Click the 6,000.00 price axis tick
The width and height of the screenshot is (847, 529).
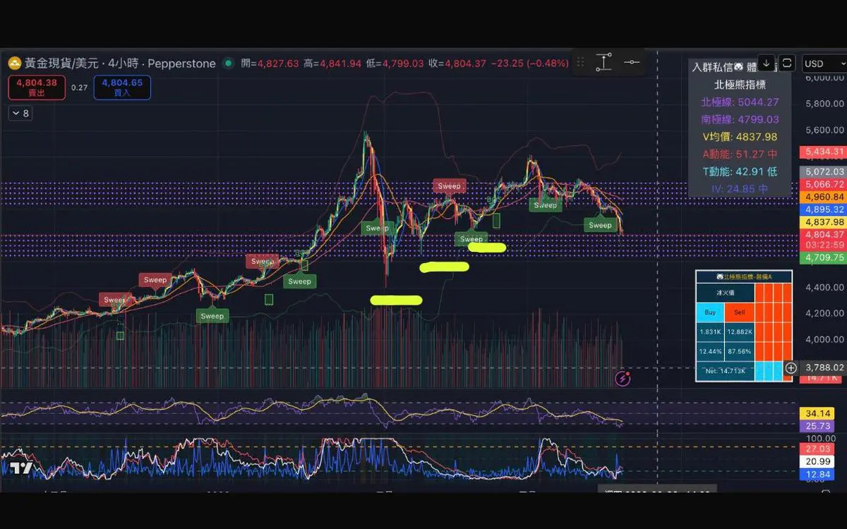[x=823, y=78]
